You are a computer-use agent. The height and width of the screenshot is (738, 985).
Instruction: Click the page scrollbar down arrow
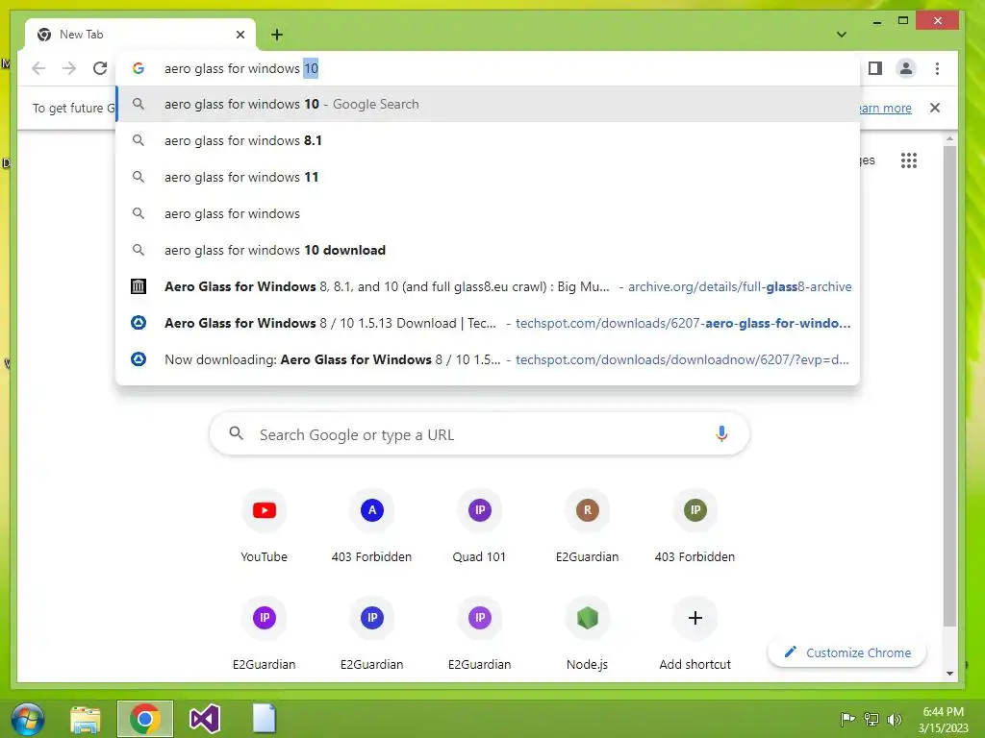coord(949,674)
